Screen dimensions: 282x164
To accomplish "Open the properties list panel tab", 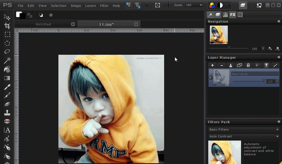I will [240, 15].
